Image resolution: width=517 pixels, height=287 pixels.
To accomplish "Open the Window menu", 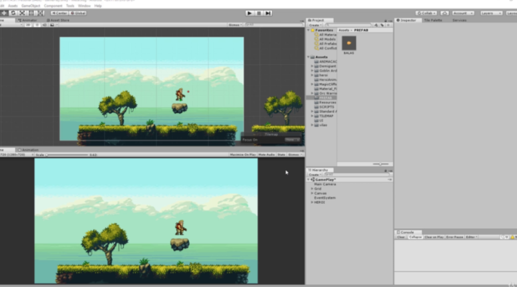I will (x=85, y=6).
